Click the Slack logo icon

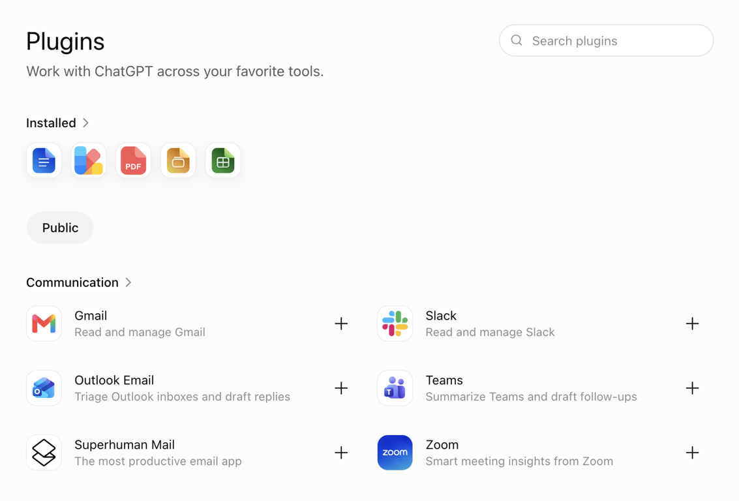395,324
